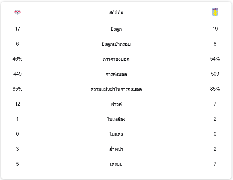The image size is (233, 180).
Task: Select Leipzig's 449 passes value
Action: [17, 74]
